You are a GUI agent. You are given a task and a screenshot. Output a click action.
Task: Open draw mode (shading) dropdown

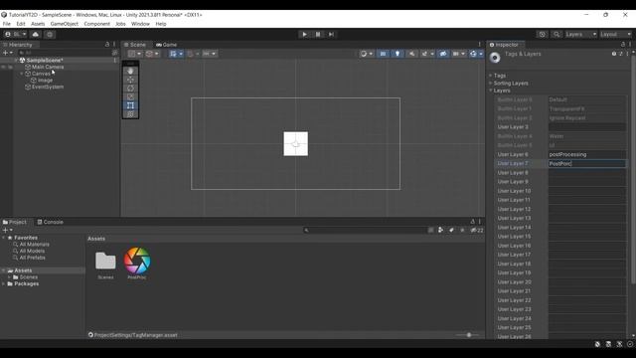click(x=366, y=54)
